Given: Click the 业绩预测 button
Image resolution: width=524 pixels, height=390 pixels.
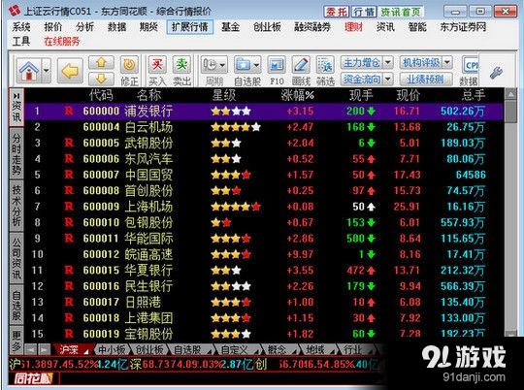Looking at the screenshot, I should pyautogui.click(x=425, y=80).
